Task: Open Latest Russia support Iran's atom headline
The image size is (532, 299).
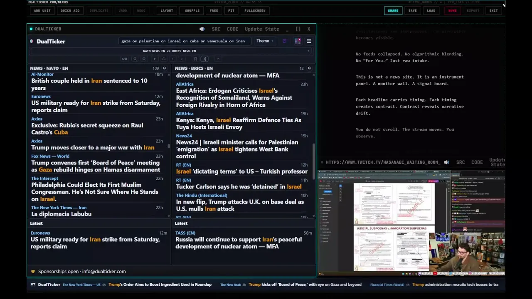Action: click(239, 243)
